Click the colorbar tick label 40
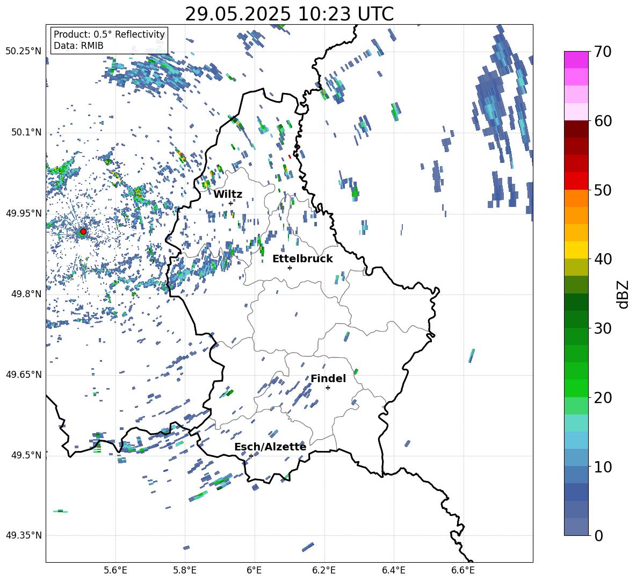This screenshot has width=636, height=581. tap(603, 259)
